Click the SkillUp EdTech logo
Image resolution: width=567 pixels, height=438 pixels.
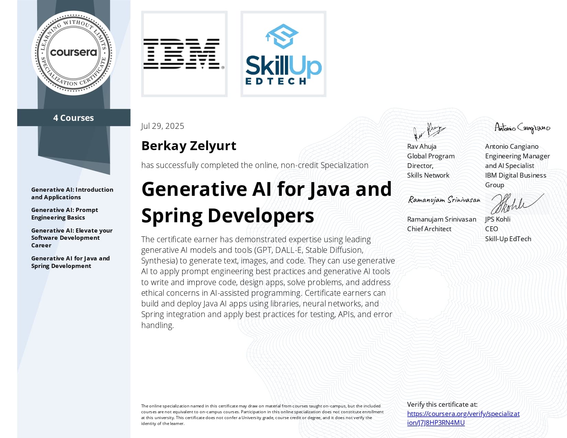(x=283, y=54)
